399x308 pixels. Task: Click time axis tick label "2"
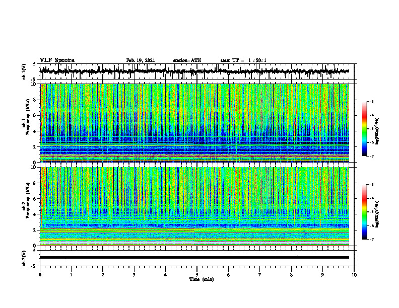point(103,275)
